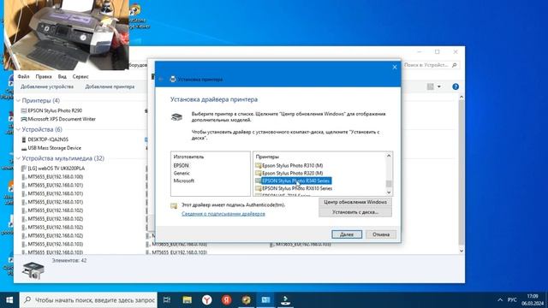Open the taskbar clock and date

(533, 300)
